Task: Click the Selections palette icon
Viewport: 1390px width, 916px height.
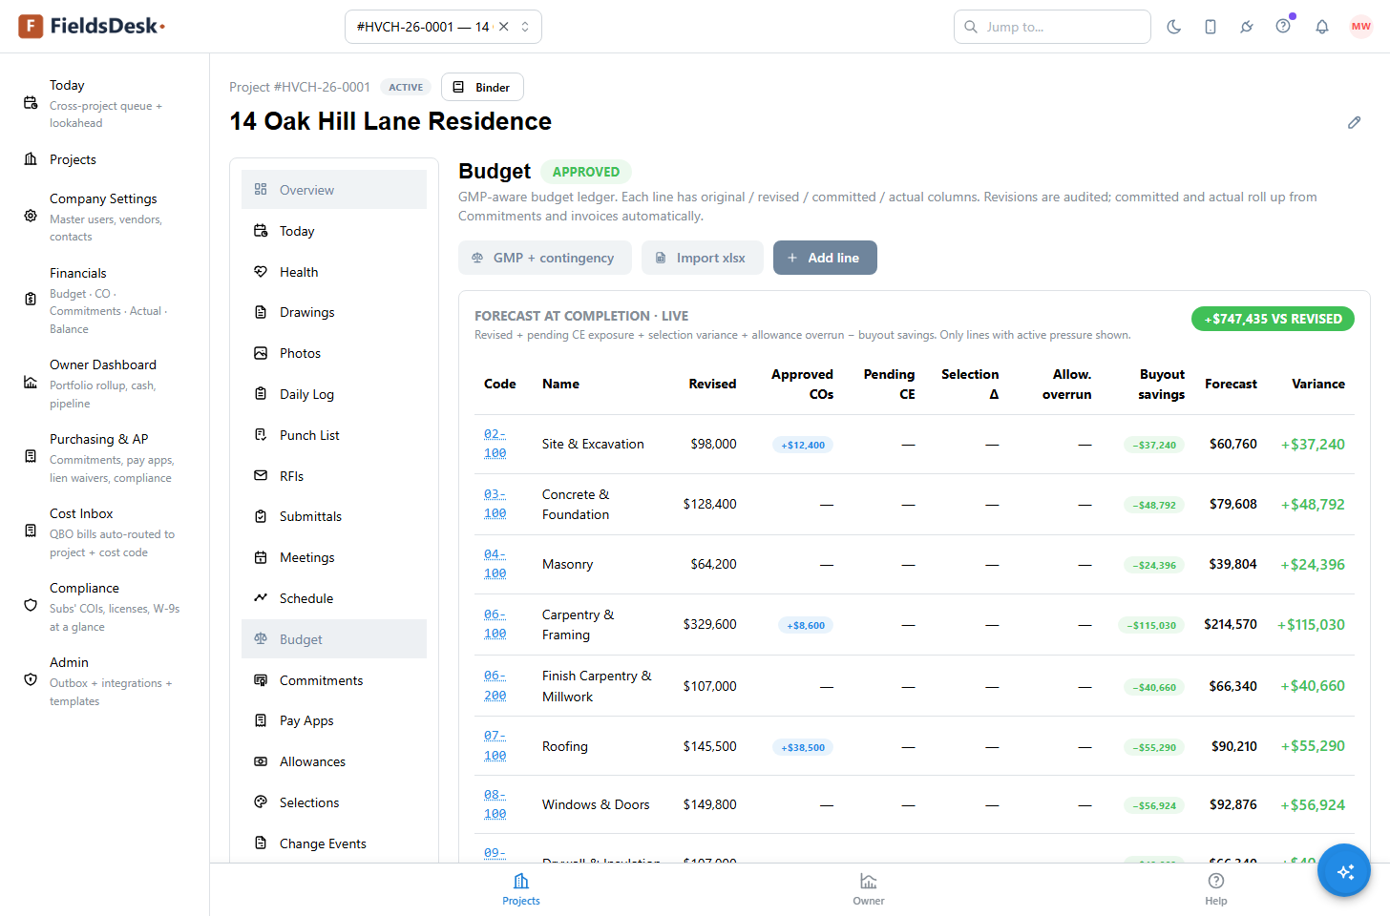Action: coord(261,802)
